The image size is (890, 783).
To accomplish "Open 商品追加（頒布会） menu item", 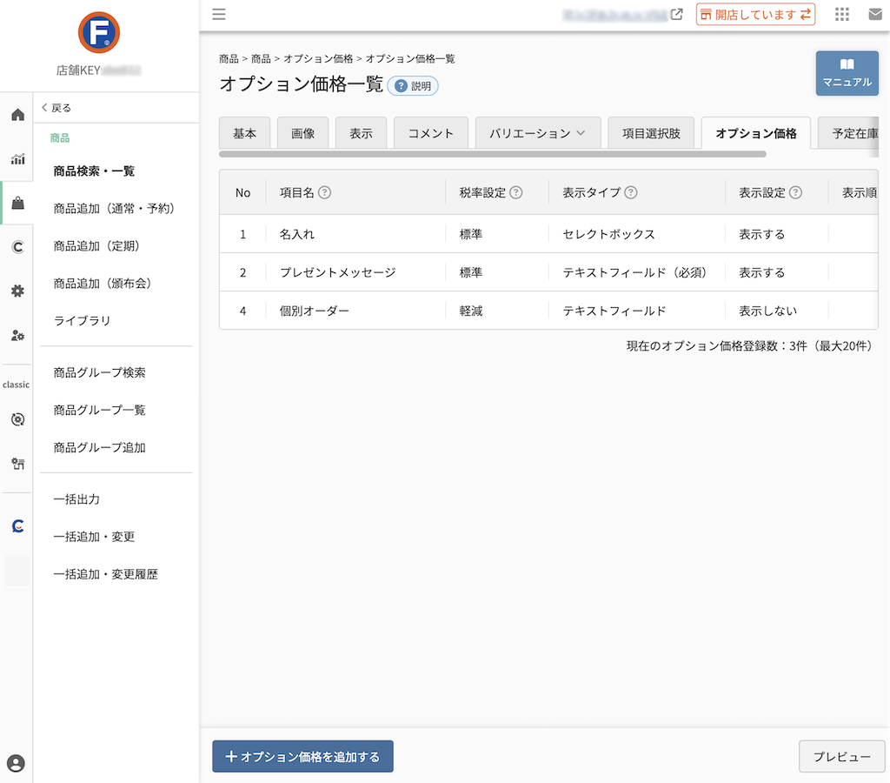I will [x=103, y=284].
